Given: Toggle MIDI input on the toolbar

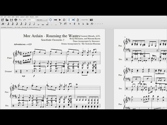Looking at the screenshot, I should (50, 20).
